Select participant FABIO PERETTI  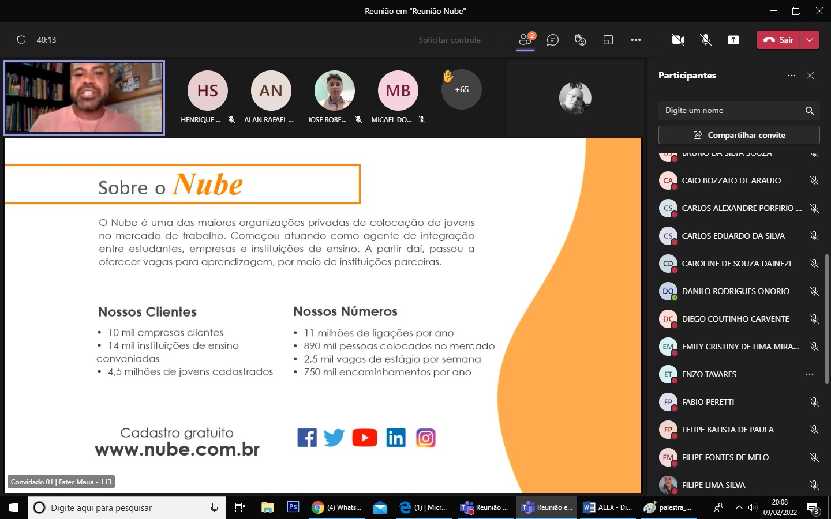coord(739,402)
